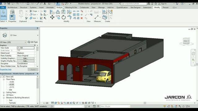Open the File tab
The image size is (198, 111).
pos(3,7)
